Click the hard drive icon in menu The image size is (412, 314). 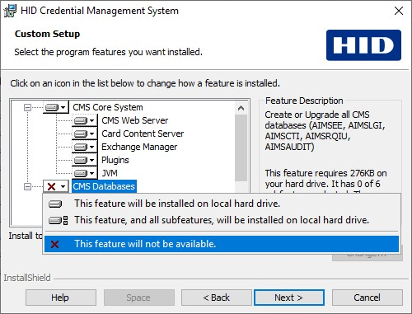55,204
